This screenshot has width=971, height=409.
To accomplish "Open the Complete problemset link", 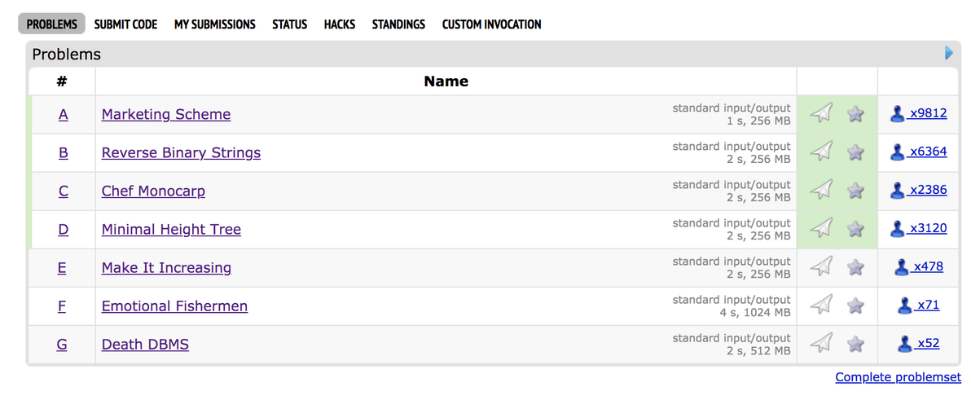I will tap(898, 377).
